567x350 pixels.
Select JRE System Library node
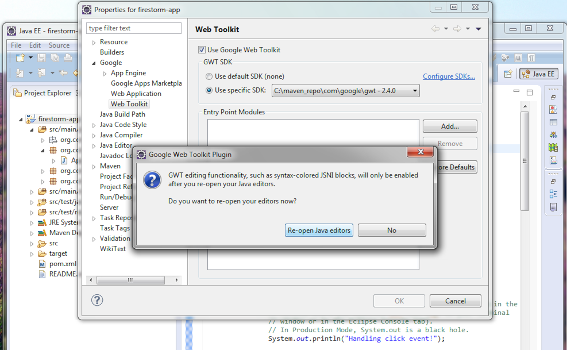[63, 222]
